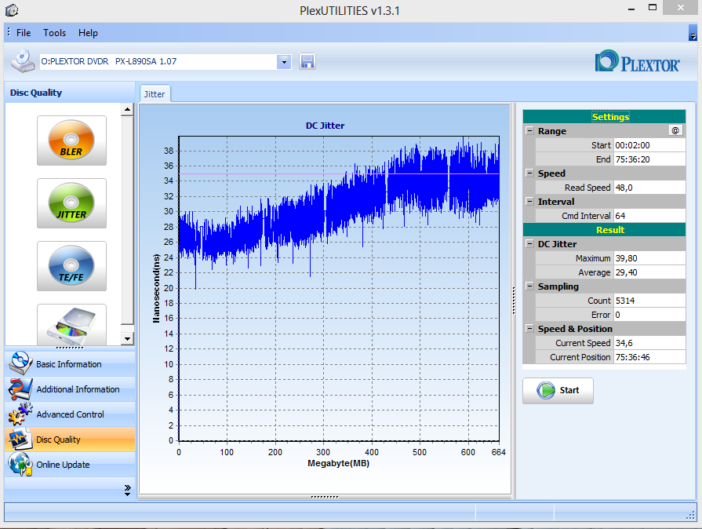Maximize the PlexUTILITIES window
Screen dimensions: 702x529
click(x=653, y=8)
